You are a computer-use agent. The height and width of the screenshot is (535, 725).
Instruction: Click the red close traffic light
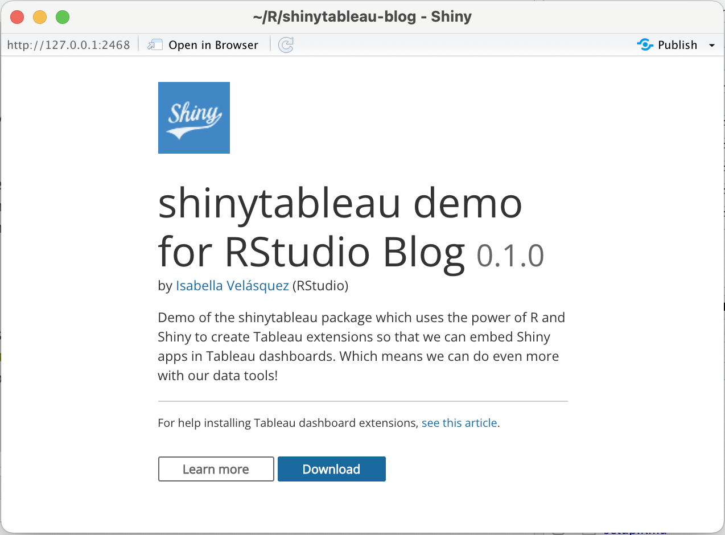click(17, 17)
